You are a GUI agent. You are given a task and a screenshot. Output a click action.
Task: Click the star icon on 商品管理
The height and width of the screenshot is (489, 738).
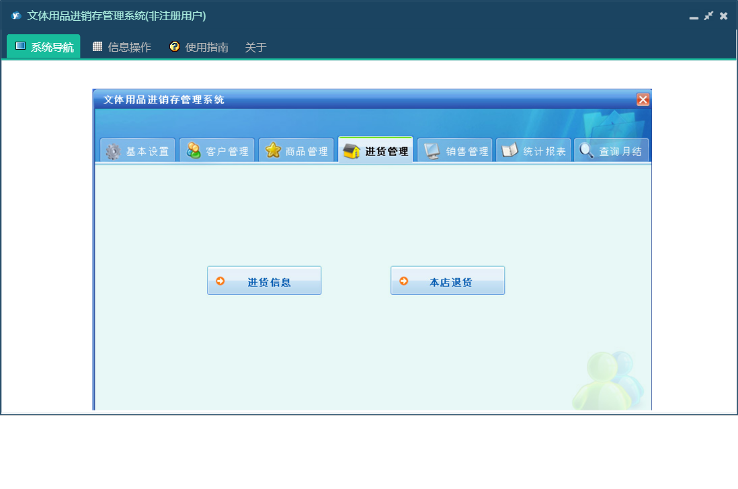tap(273, 150)
